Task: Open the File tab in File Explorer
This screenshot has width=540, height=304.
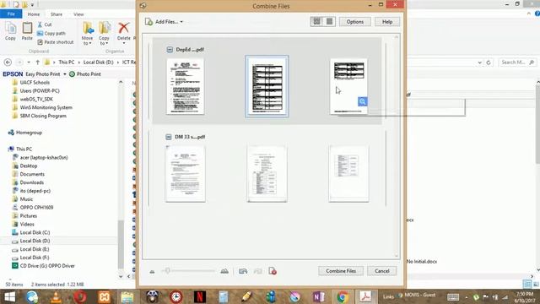Action: click(x=11, y=14)
